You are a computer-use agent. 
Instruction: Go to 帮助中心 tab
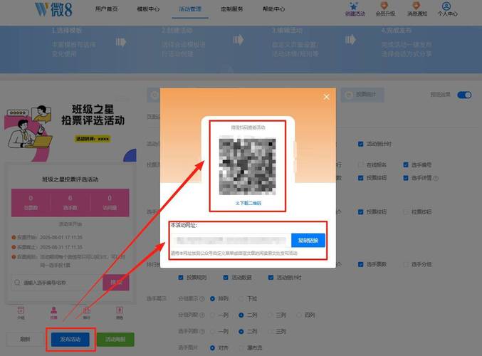tap(273, 9)
